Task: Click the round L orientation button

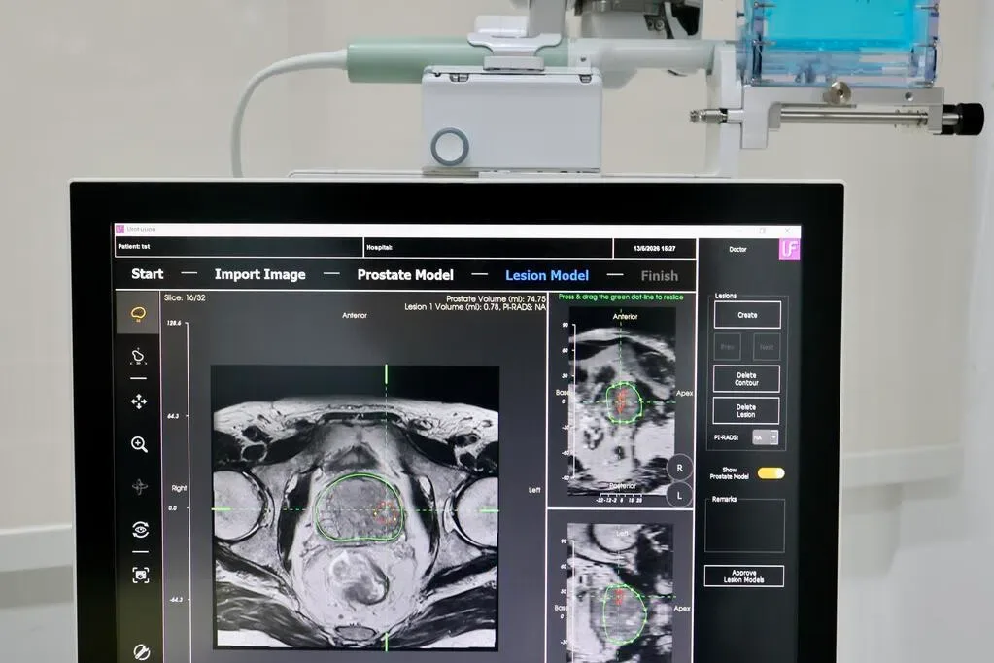Action: (x=679, y=495)
